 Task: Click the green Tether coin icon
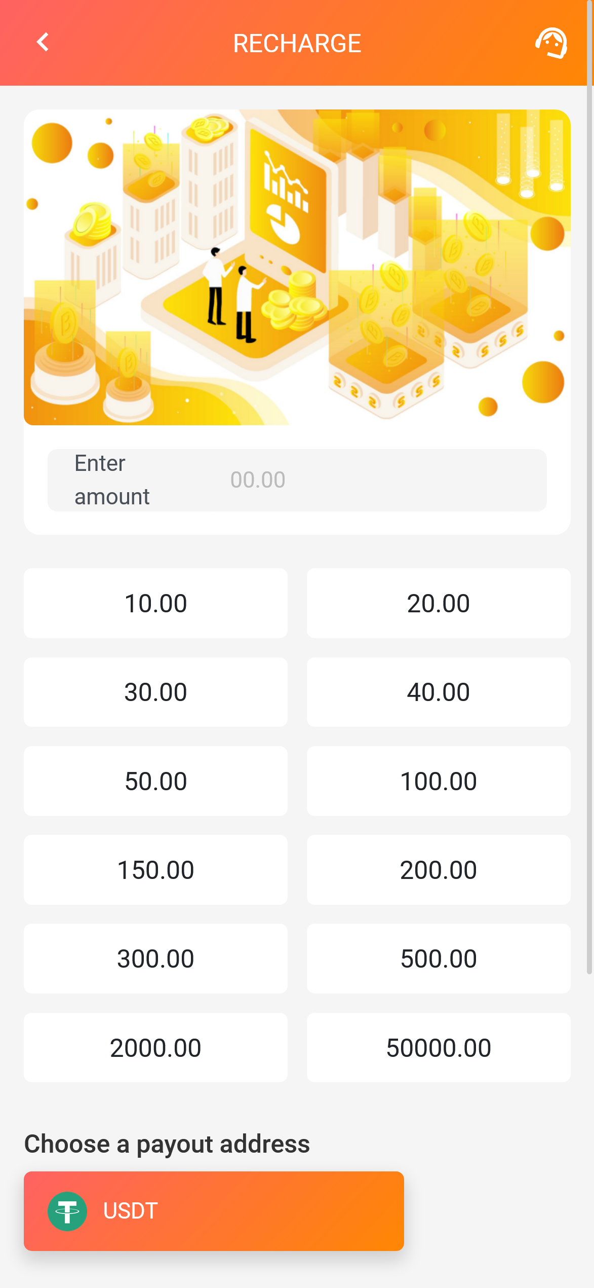67,1211
